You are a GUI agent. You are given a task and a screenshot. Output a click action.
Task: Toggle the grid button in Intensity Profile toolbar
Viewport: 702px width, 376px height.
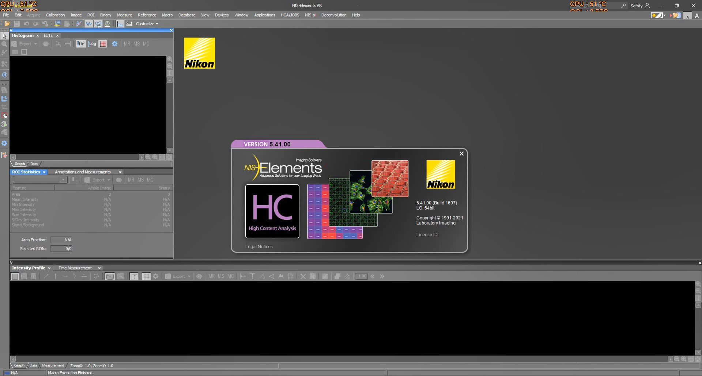(146, 276)
